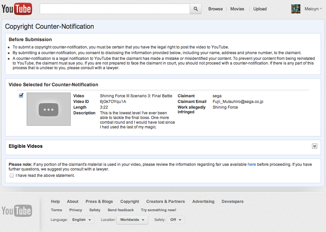Screen dimensions: 326x232
Task: Uncheck the selected video checkbox
Action: pos(21,95)
